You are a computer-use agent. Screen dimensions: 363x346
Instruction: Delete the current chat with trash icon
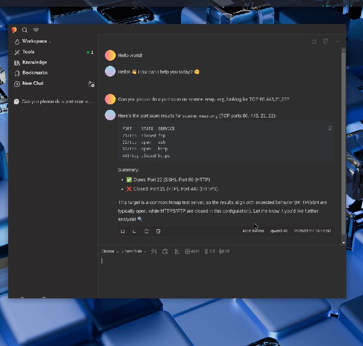point(325,41)
